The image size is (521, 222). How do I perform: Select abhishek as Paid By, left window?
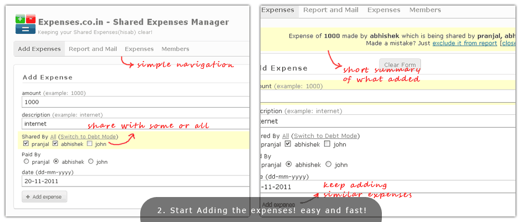pos(56,162)
